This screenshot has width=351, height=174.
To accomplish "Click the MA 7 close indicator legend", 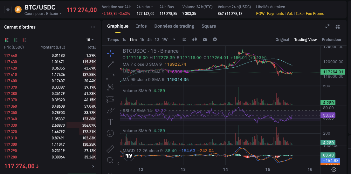I will [x=155, y=64].
